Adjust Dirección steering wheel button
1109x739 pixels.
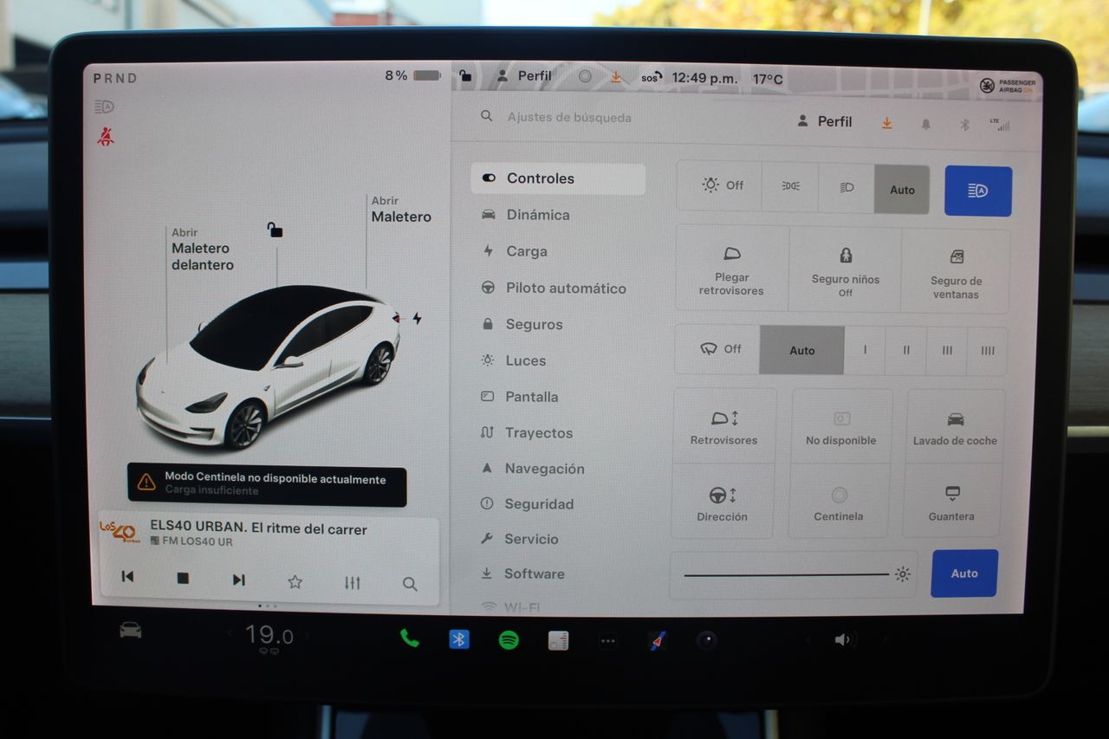click(722, 502)
